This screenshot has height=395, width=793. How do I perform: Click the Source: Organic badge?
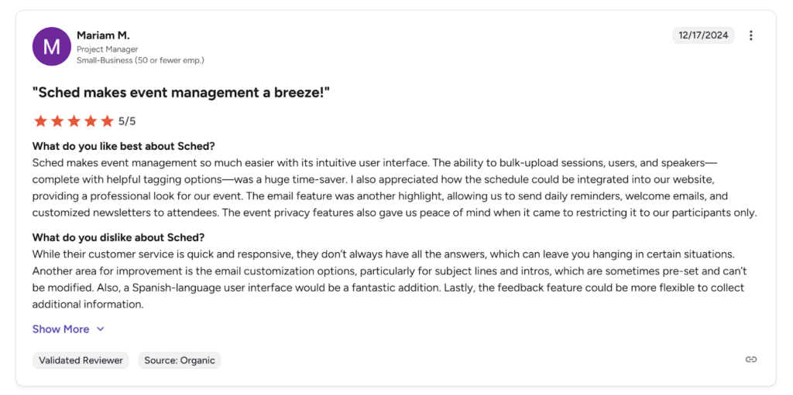[x=180, y=360]
